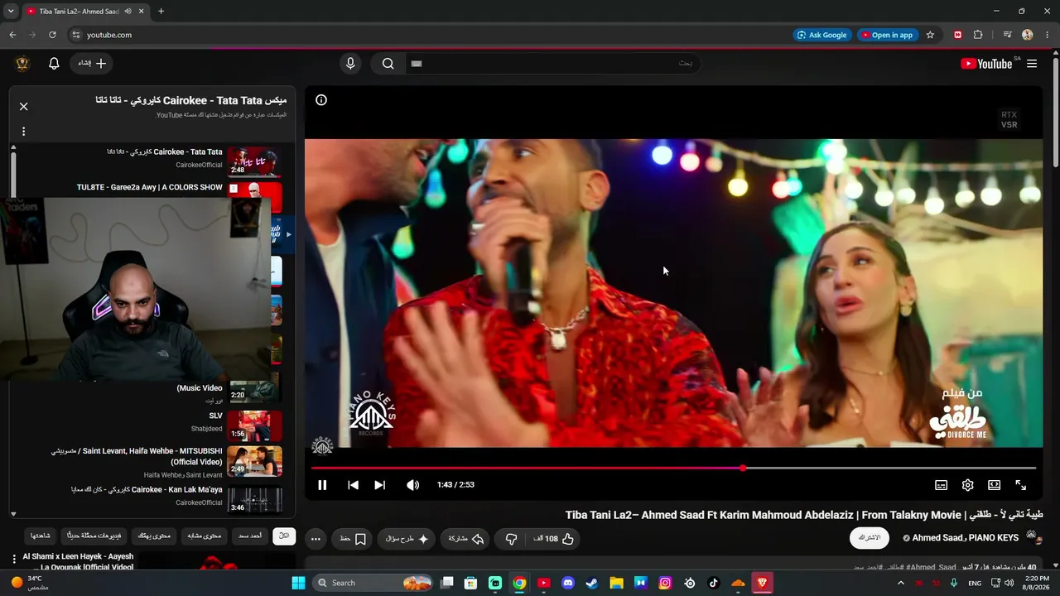Open Chrome media controls icon
This screenshot has height=596, width=1060.
(x=1007, y=35)
